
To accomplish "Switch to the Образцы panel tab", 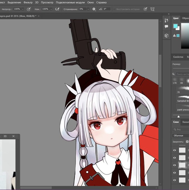I will click(185, 18).
